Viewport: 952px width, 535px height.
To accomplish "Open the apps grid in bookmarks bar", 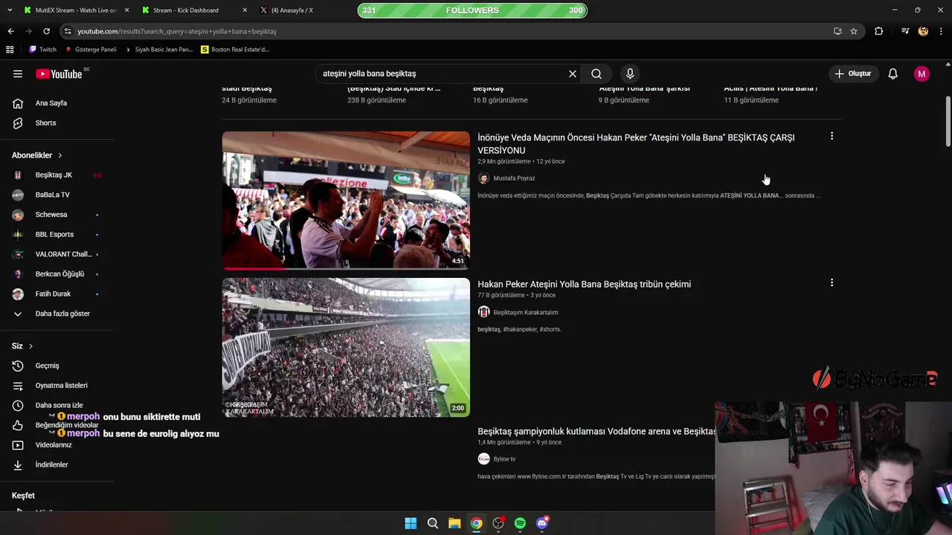I will [10, 50].
